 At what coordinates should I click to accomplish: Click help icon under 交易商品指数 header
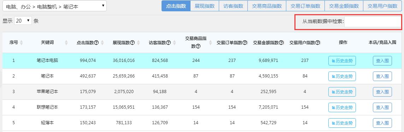pyautogui.click(x=198, y=47)
